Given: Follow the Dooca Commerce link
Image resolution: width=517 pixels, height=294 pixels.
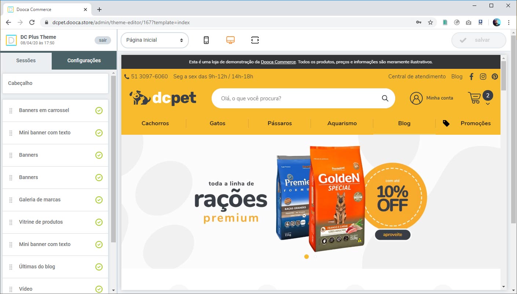Looking at the screenshot, I should tap(278, 62).
